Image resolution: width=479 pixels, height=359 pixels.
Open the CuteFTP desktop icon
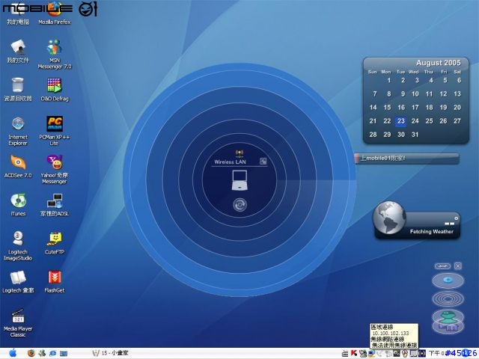55,243
